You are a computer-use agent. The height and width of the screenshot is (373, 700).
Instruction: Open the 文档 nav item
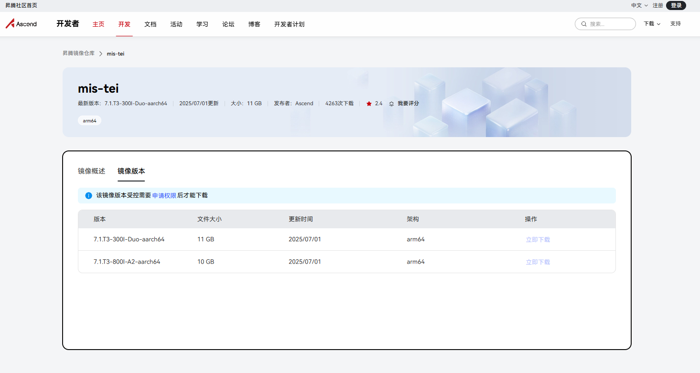151,24
